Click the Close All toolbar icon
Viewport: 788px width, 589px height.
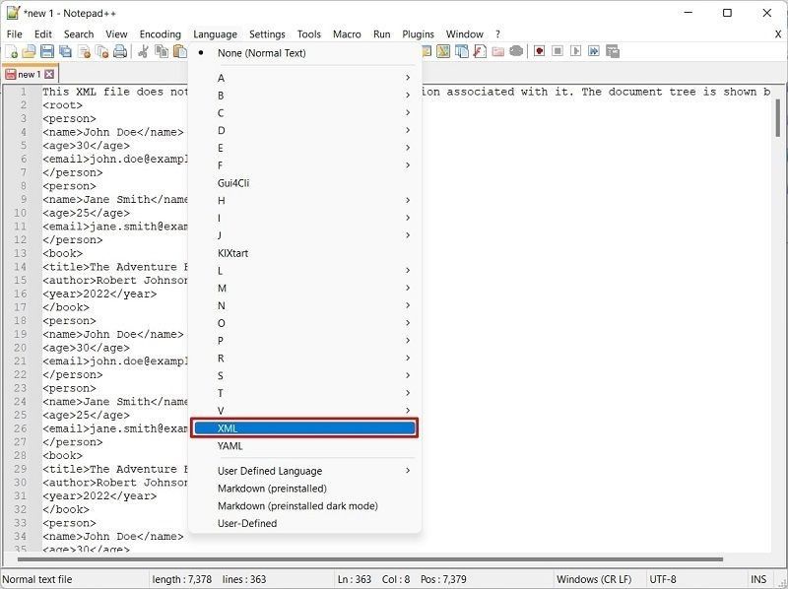point(102,51)
